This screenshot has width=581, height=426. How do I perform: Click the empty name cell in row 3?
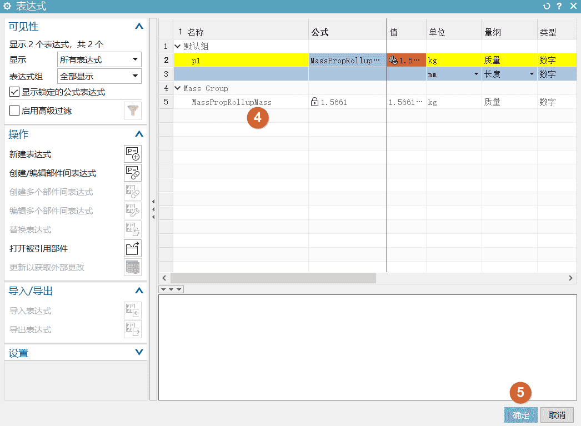[x=241, y=74]
